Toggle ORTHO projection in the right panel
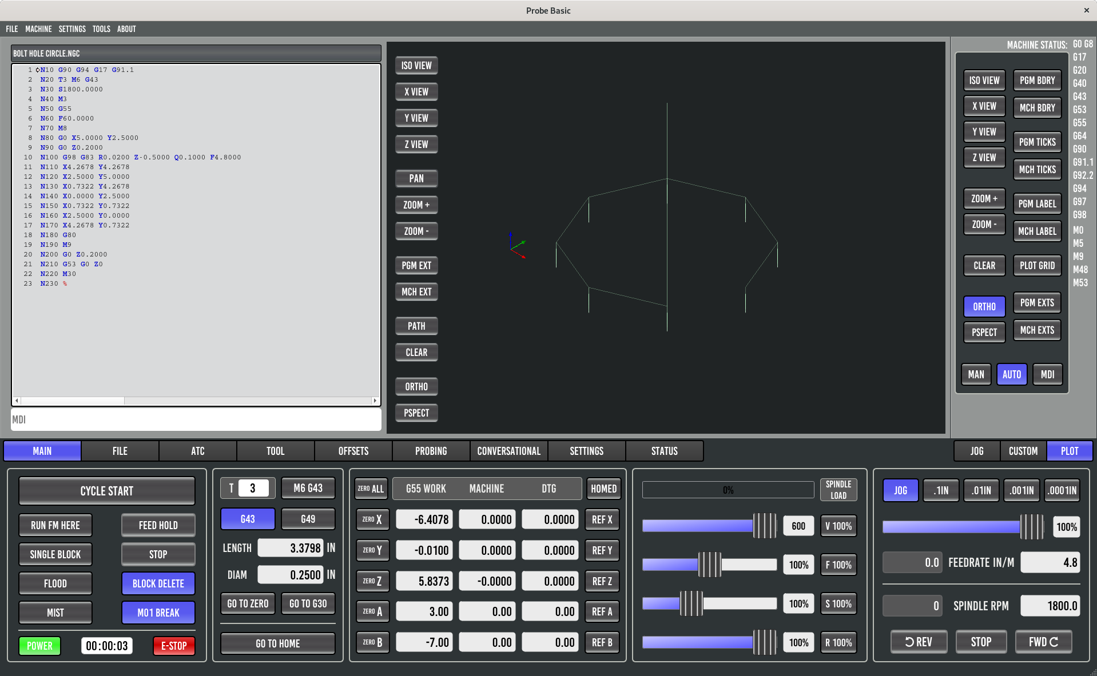This screenshot has width=1097, height=676. coord(984,307)
